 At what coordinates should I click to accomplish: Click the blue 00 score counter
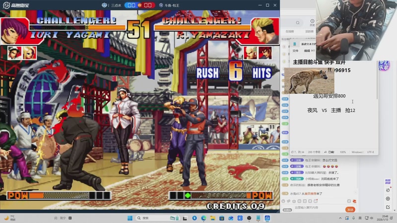coord(132,5)
